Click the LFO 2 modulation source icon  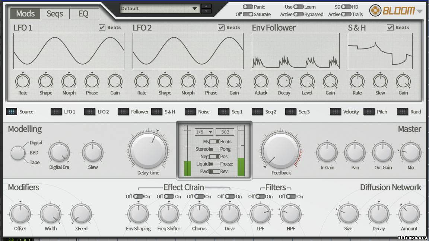point(90,112)
